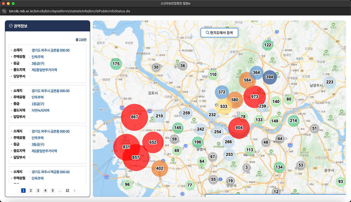
Task: Select the orange 584 cluster marker
Action: click(247, 80)
